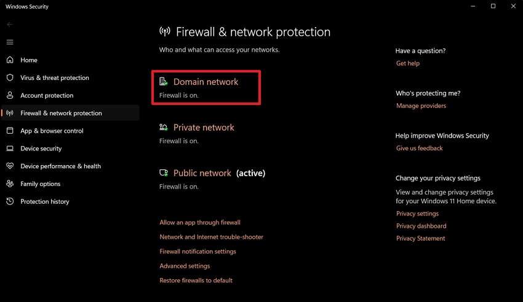Click the Protection history clock icon

pos(9,201)
